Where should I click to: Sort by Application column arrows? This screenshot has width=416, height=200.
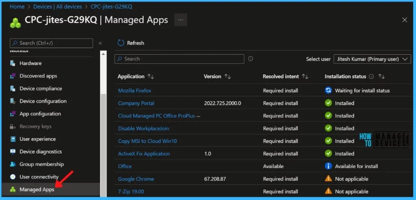(151, 77)
